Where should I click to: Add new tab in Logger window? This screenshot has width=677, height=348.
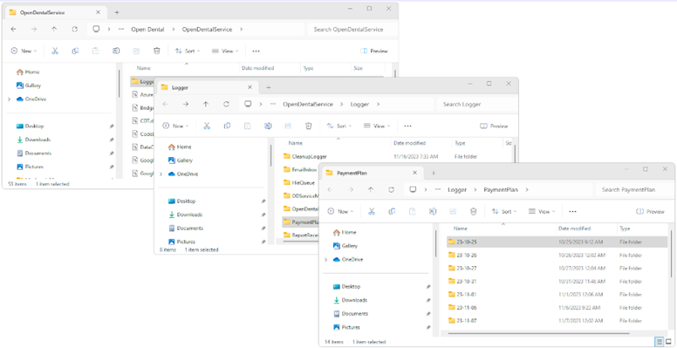(x=268, y=87)
